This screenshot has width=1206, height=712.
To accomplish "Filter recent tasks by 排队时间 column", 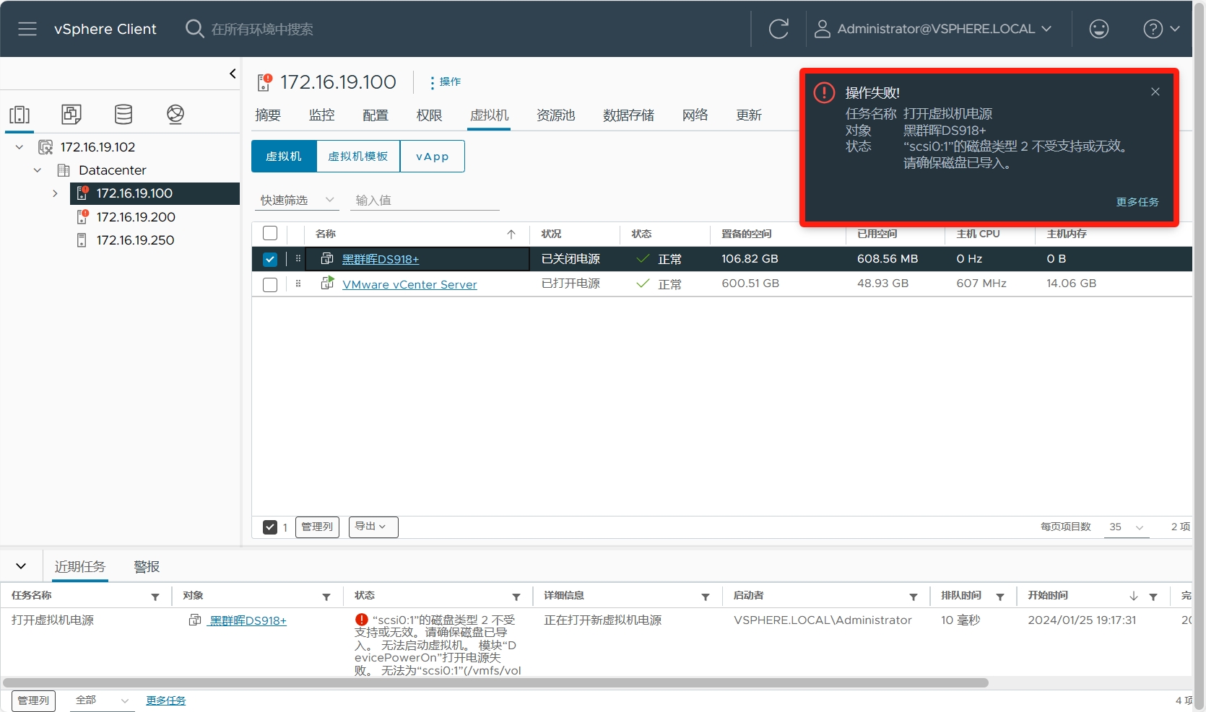I will tap(1000, 597).
